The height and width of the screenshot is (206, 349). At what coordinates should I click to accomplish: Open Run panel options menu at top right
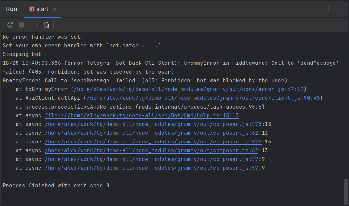point(329,9)
